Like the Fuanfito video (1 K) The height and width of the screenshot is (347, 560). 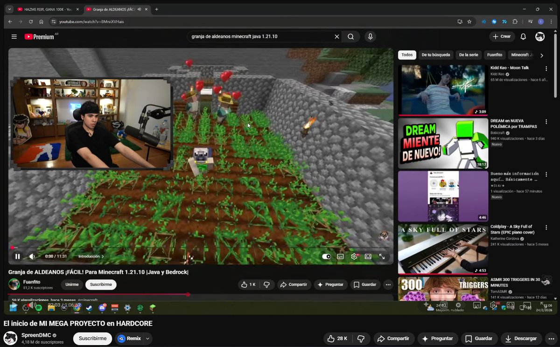click(x=248, y=285)
